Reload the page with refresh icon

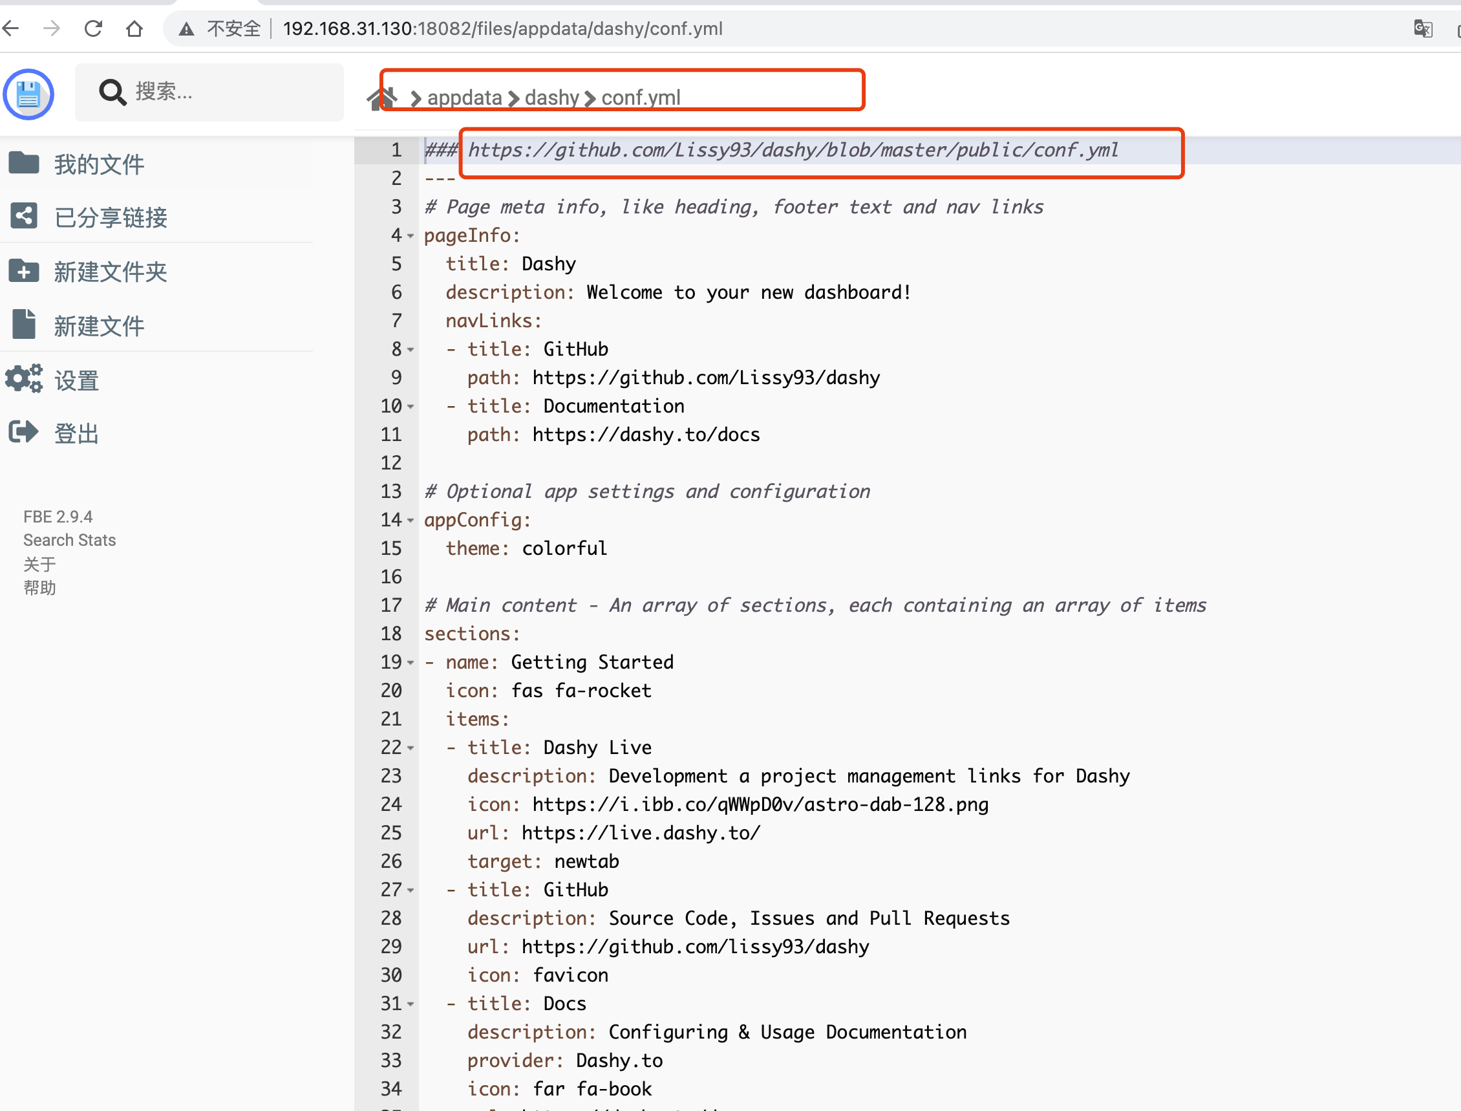93,28
